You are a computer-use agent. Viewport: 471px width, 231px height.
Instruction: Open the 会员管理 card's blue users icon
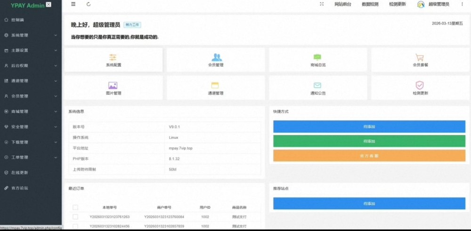pos(217,57)
